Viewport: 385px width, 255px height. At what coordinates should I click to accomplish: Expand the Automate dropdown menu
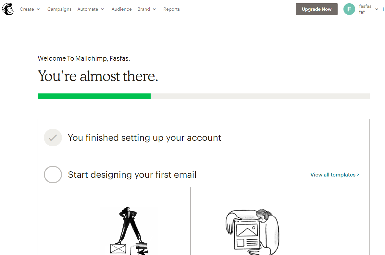point(91,9)
